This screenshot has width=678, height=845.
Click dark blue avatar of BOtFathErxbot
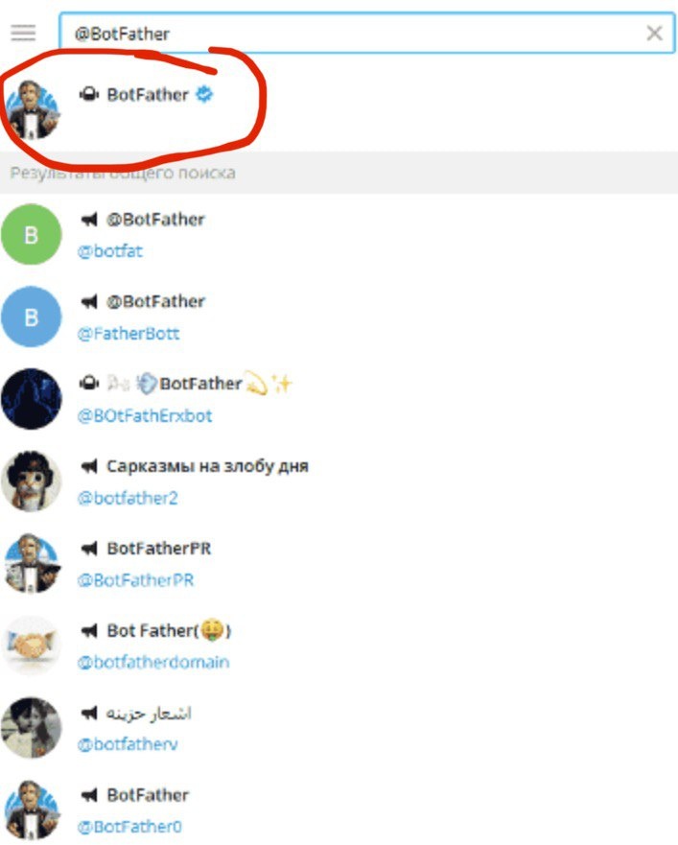pos(32,399)
